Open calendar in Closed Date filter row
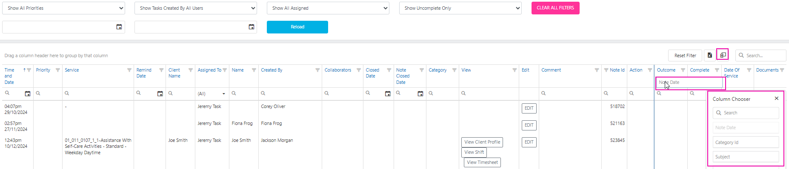 pos(388,94)
